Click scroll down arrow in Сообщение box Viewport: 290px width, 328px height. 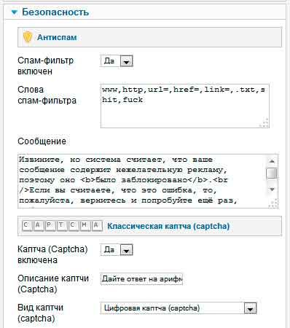click(272, 189)
